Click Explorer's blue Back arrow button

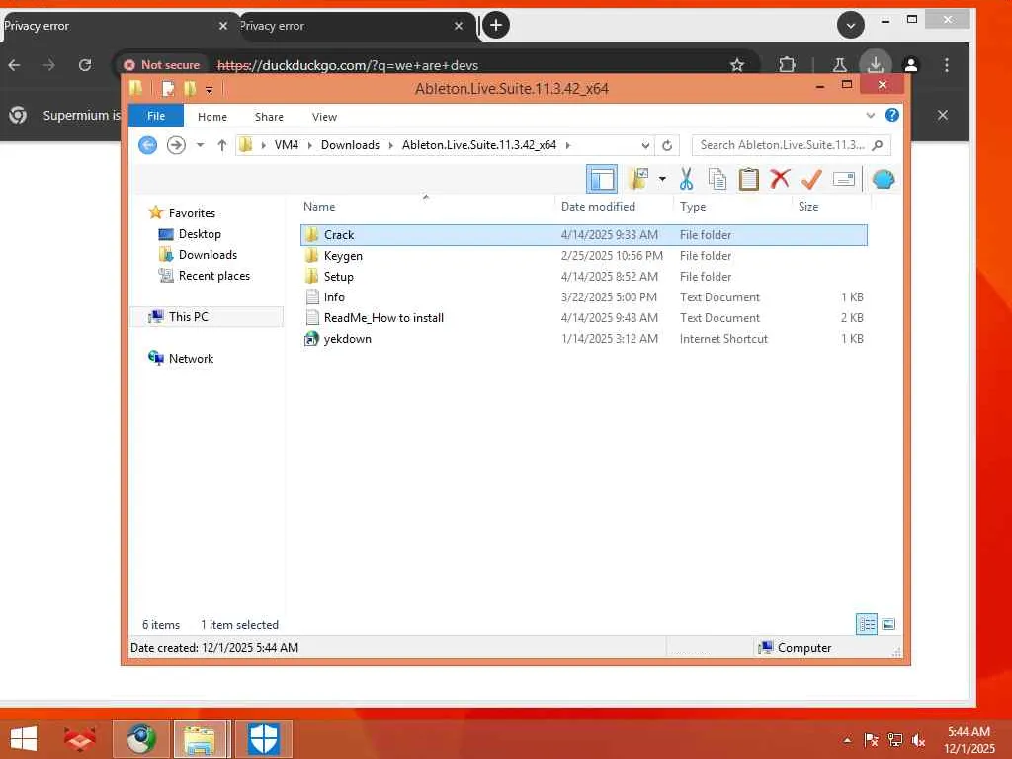point(148,145)
